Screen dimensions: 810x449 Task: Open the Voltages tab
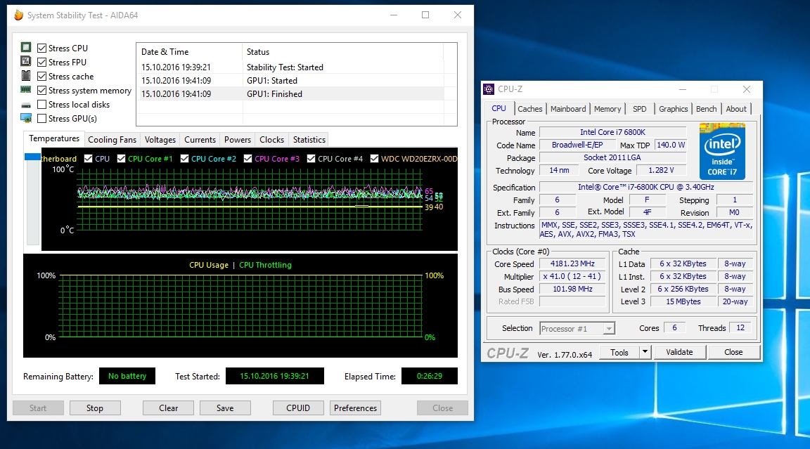[160, 140]
